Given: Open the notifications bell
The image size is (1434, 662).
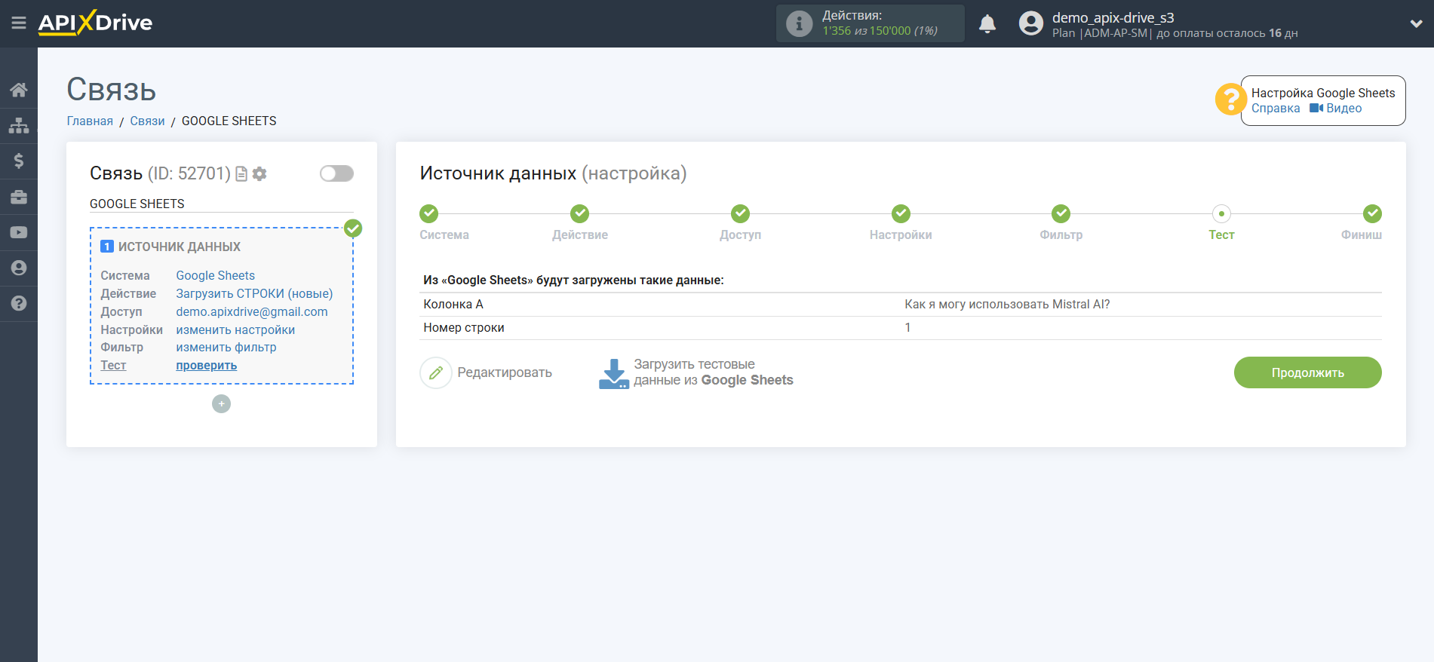Looking at the screenshot, I should click(987, 24).
